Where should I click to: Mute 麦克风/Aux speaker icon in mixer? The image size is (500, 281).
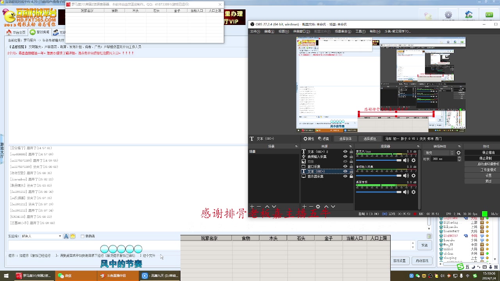pos(406,160)
